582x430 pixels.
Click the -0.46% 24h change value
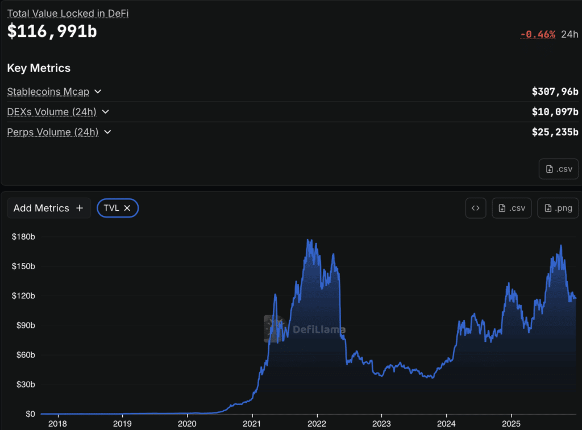tap(538, 35)
